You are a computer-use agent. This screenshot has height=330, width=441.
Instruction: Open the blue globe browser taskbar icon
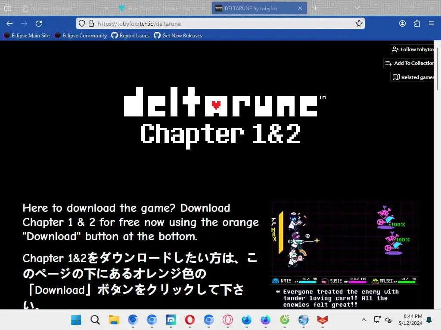tap(304, 320)
